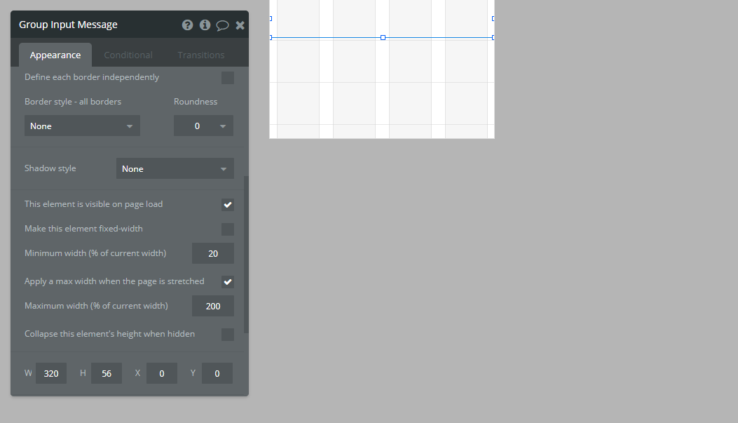Click the 'Minimum width (% of current width)' label
The width and height of the screenshot is (738, 423).
(x=95, y=253)
